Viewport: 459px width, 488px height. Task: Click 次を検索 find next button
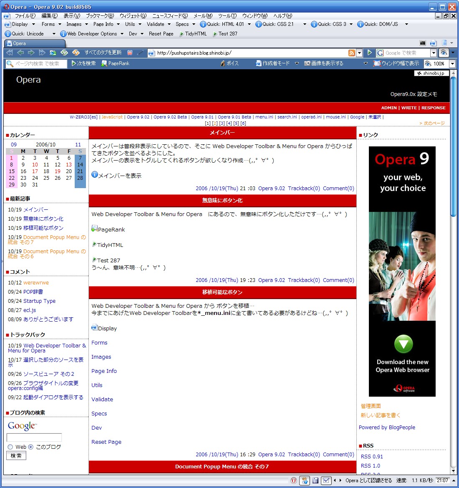[x=83, y=63]
